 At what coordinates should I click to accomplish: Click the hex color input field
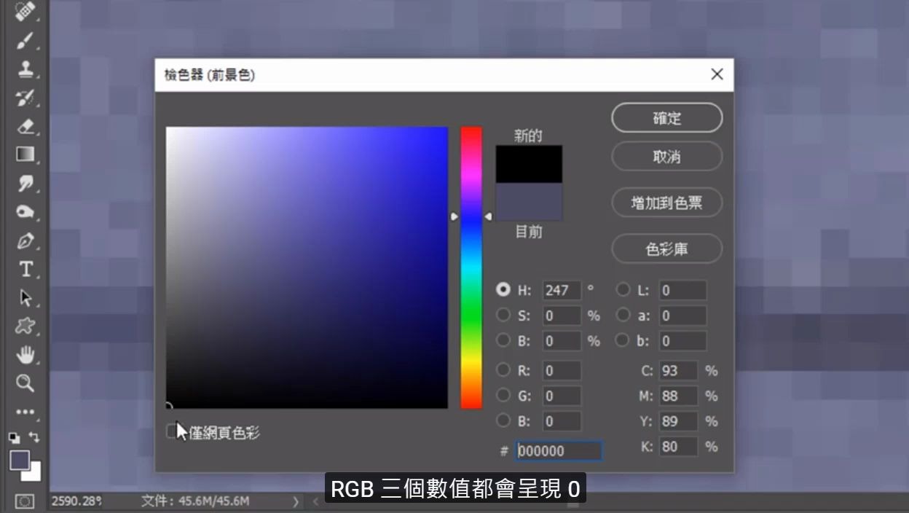click(558, 450)
